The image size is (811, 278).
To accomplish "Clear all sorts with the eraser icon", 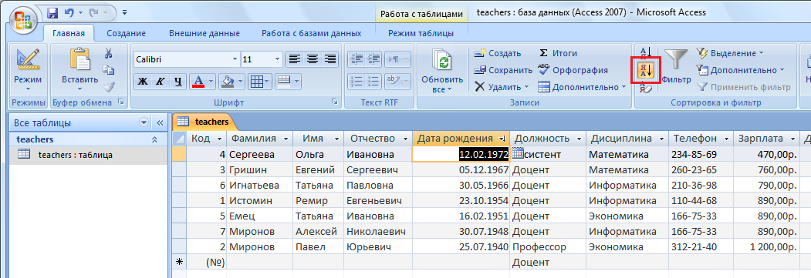I will 647,88.
